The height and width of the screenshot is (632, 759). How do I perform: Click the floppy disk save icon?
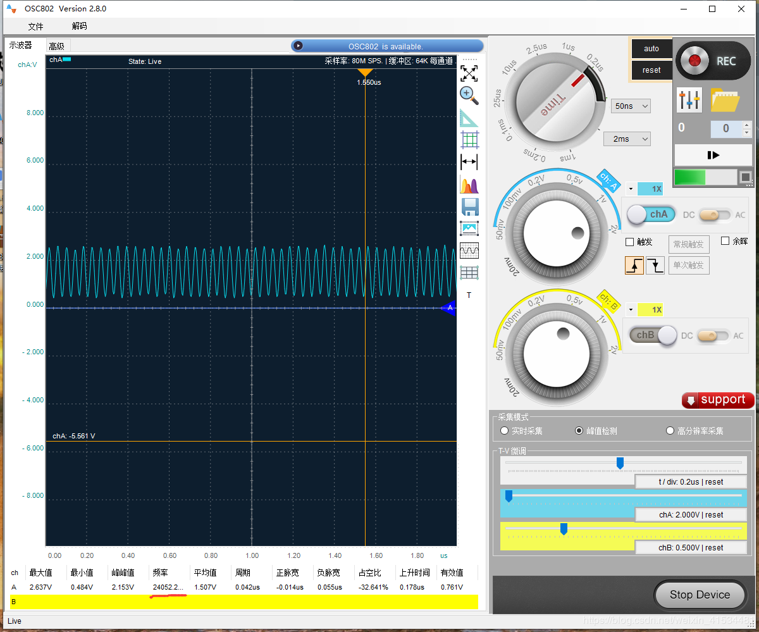click(x=469, y=207)
